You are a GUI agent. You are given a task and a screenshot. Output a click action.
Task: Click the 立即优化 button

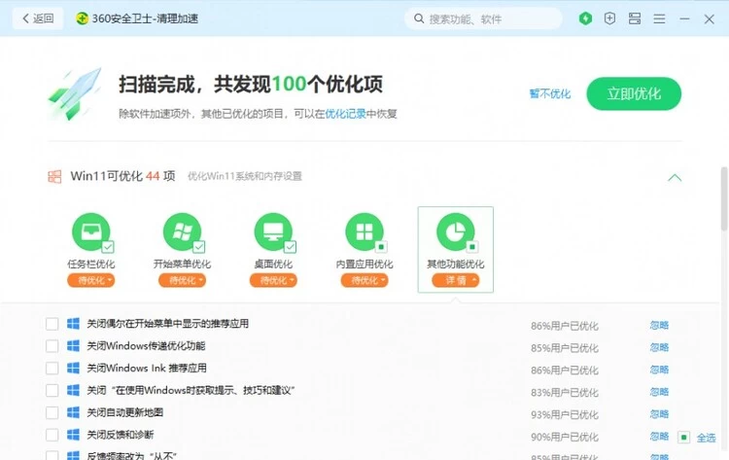tap(634, 94)
